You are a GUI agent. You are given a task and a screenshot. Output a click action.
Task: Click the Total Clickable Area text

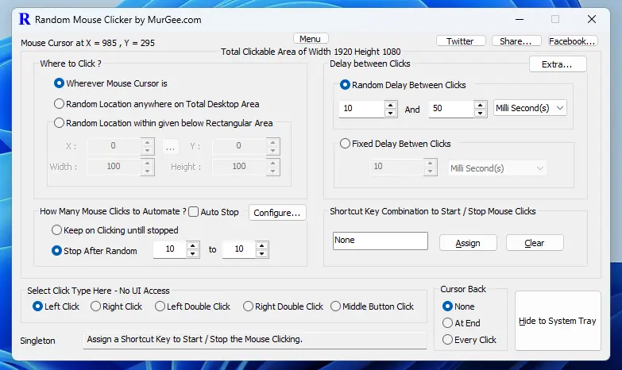coord(311,52)
